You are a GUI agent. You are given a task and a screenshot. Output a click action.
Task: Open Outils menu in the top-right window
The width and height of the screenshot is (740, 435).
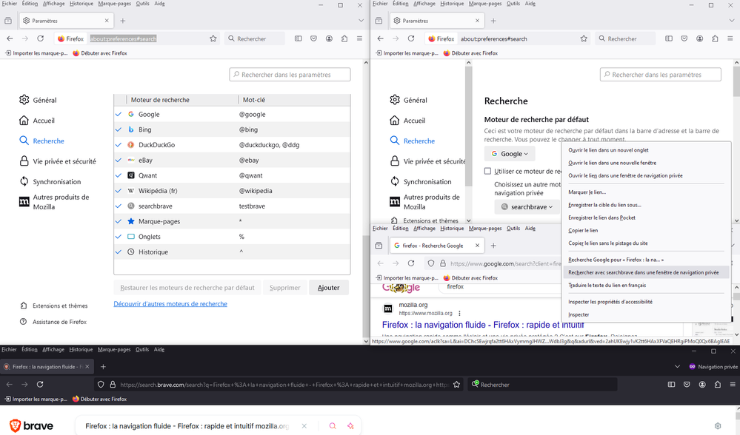[x=513, y=4]
